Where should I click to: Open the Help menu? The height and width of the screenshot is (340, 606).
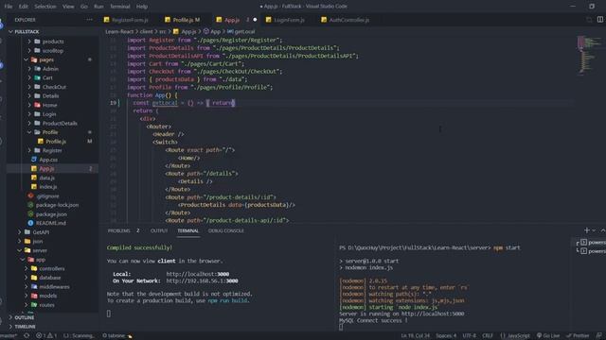[x=142, y=7]
